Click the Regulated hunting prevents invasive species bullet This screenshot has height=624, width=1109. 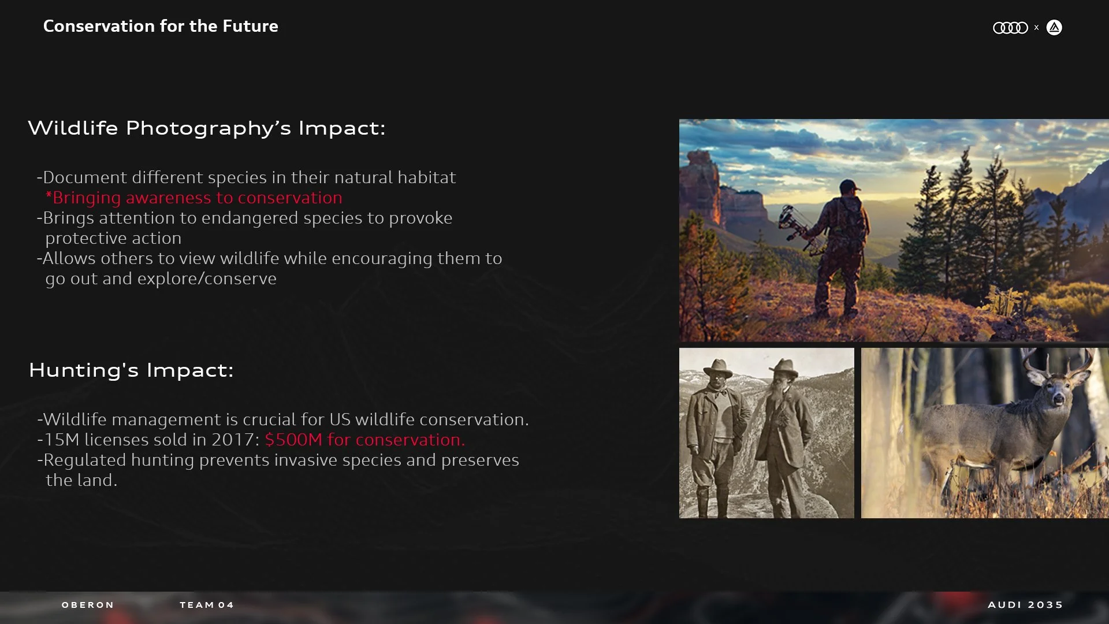(x=278, y=460)
